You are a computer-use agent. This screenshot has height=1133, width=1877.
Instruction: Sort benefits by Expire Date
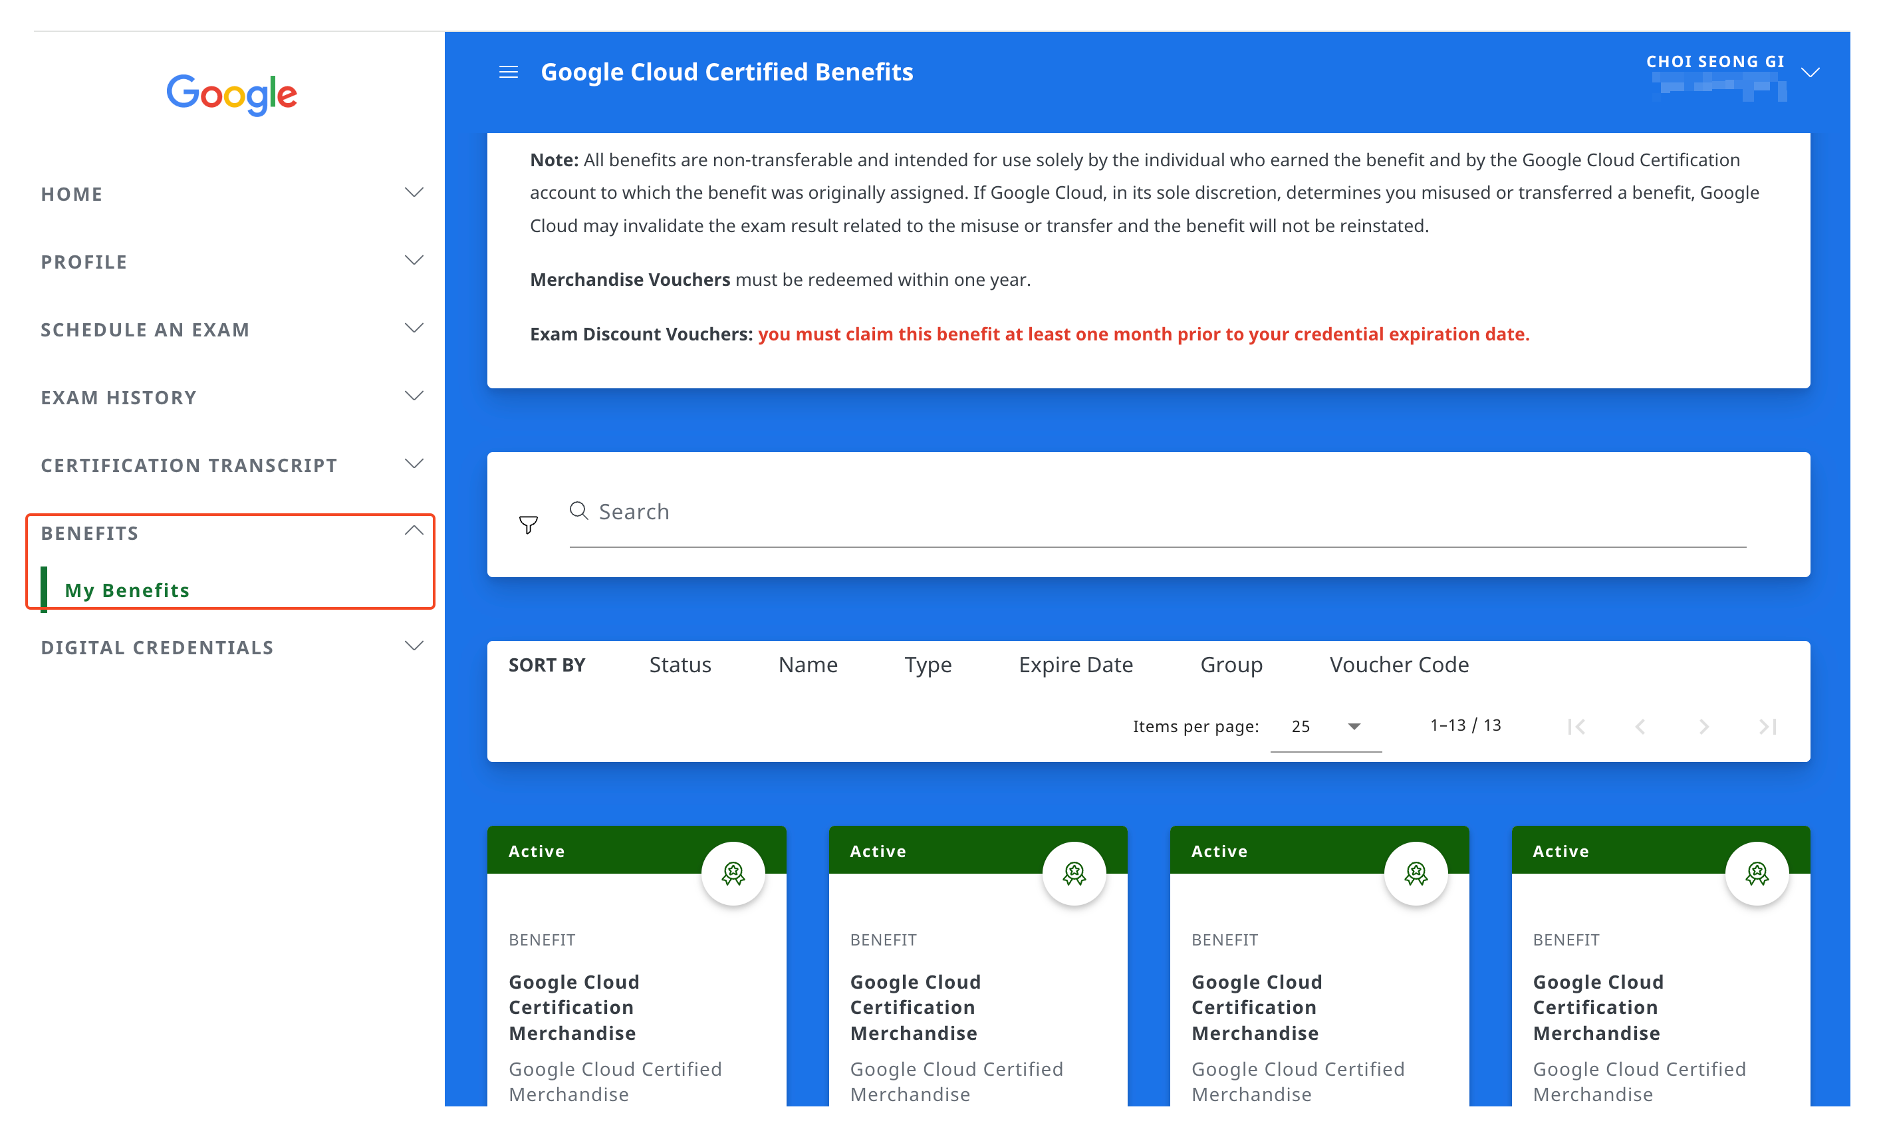[1076, 664]
